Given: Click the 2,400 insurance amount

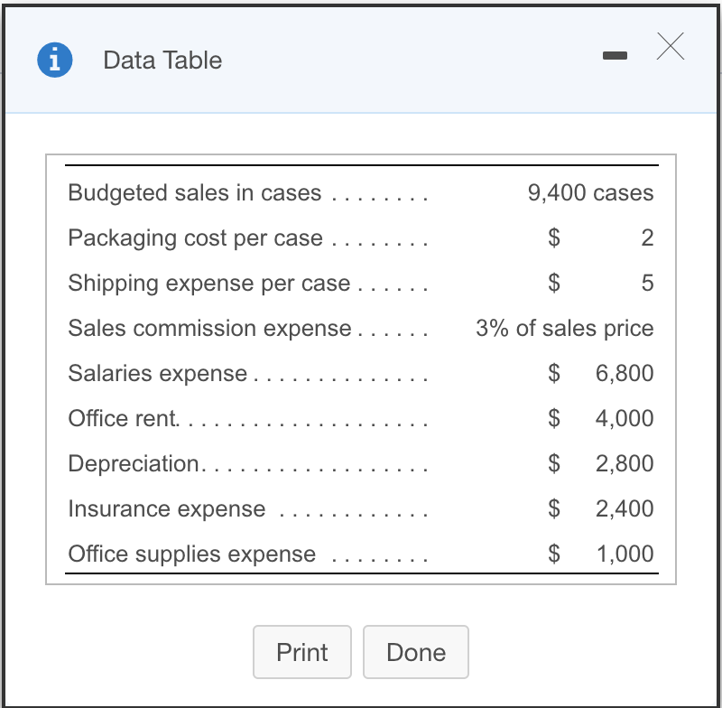Looking at the screenshot, I should pyautogui.click(x=625, y=508).
